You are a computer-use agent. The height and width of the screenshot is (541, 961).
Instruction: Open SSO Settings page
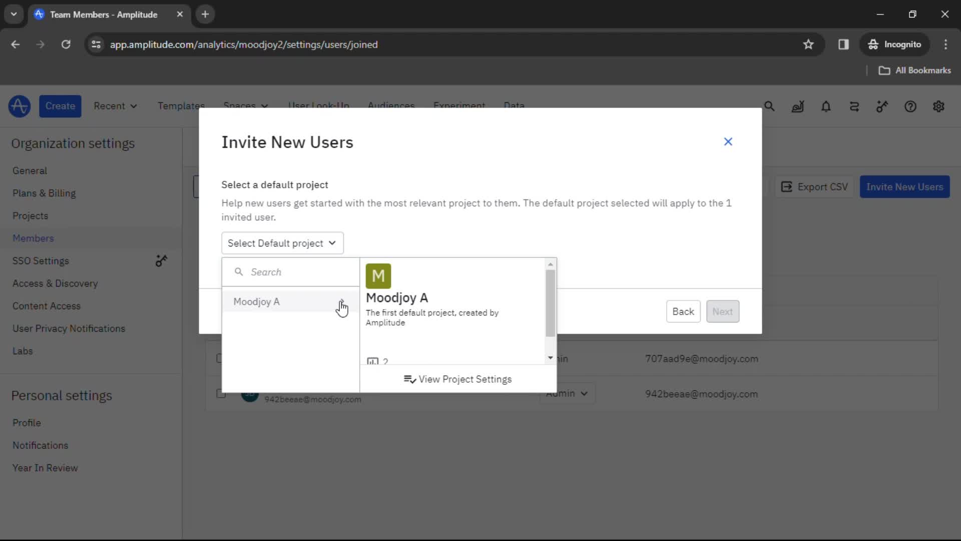click(x=41, y=261)
